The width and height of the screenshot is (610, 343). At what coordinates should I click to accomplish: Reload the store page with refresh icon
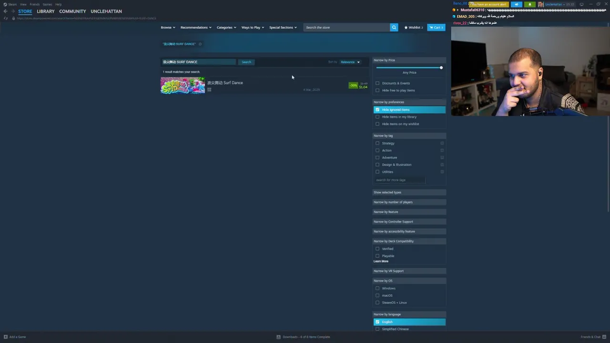tap(5, 18)
